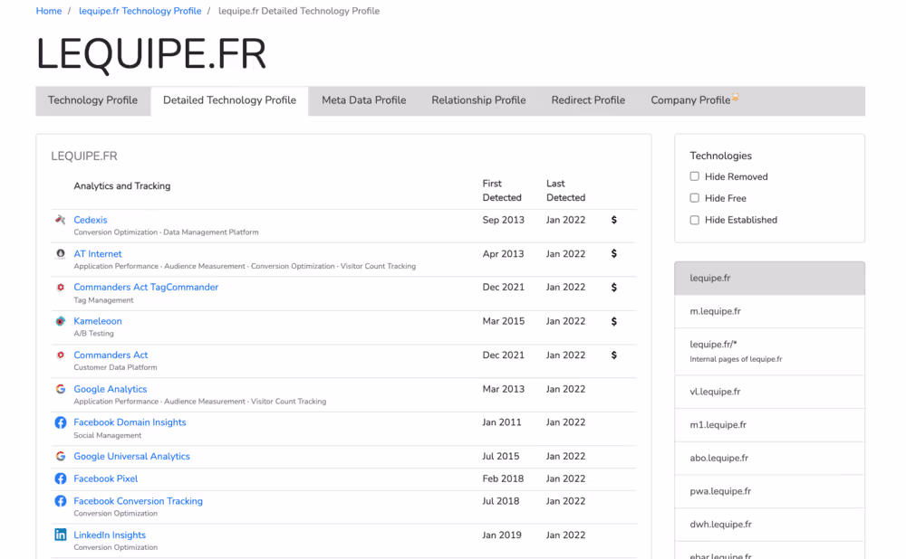The width and height of the screenshot is (906, 559).
Task: Open the Commanders Act link
Action: [x=111, y=355]
